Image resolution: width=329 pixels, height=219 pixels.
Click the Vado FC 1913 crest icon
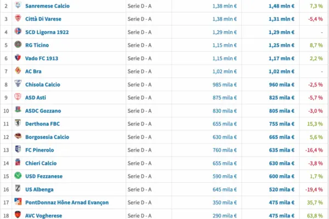[x=18, y=58]
